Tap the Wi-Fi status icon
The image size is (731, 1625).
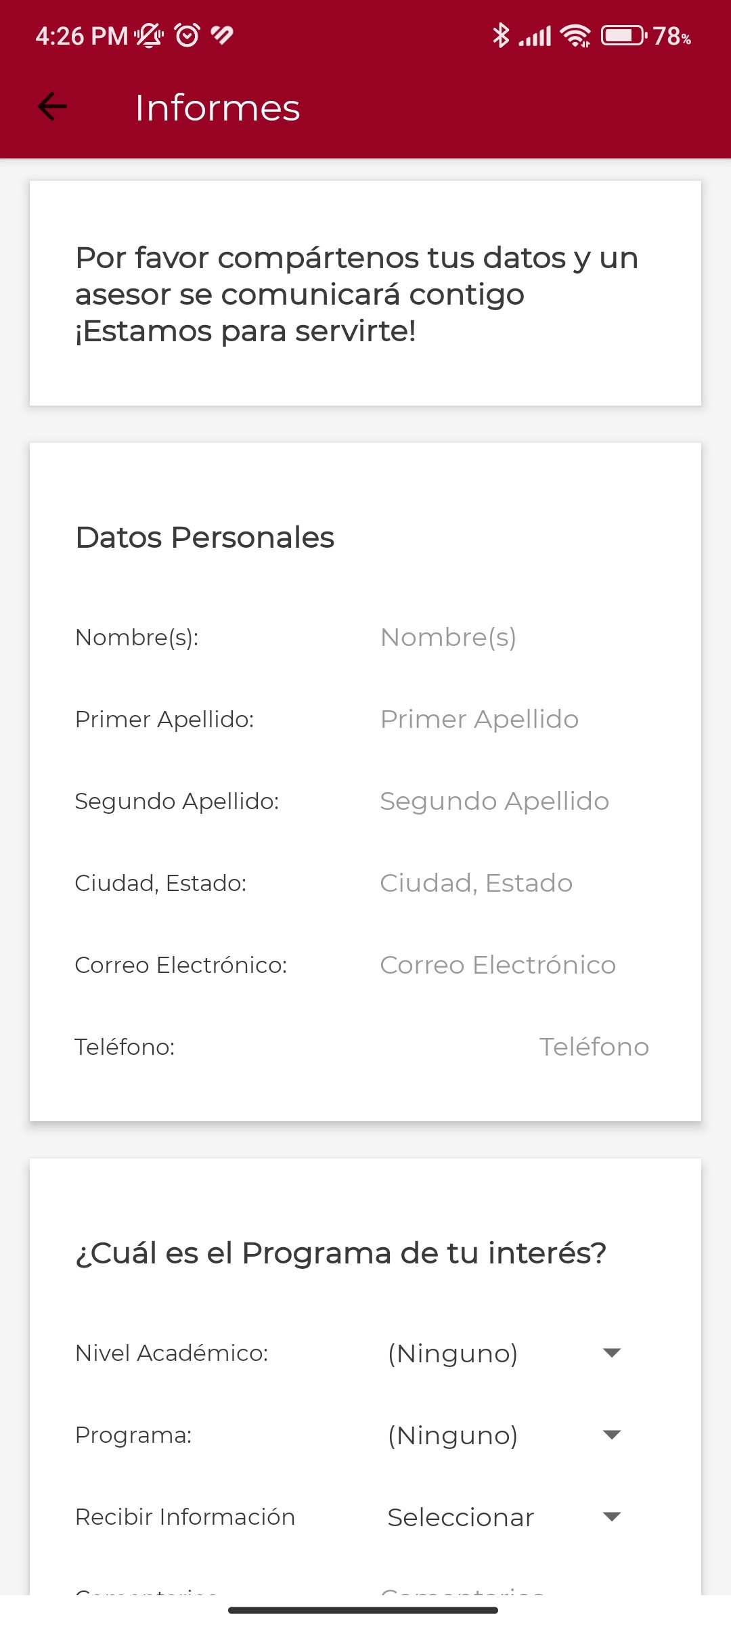pos(576,35)
